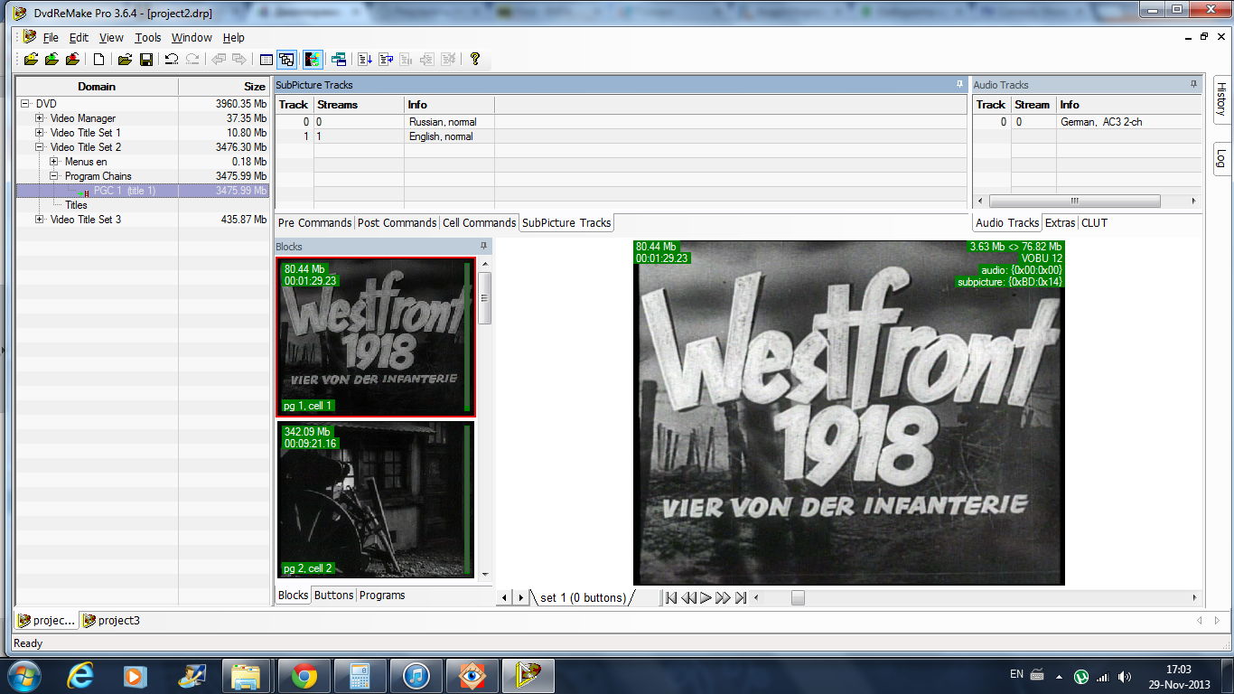1234x694 pixels.
Task: Switch to the Buttons tab
Action: pos(333,596)
